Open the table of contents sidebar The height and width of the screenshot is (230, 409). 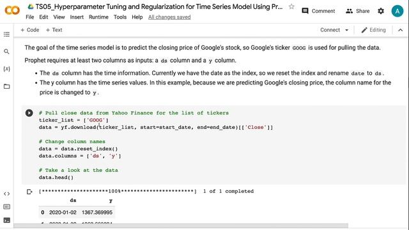coord(7,34)
